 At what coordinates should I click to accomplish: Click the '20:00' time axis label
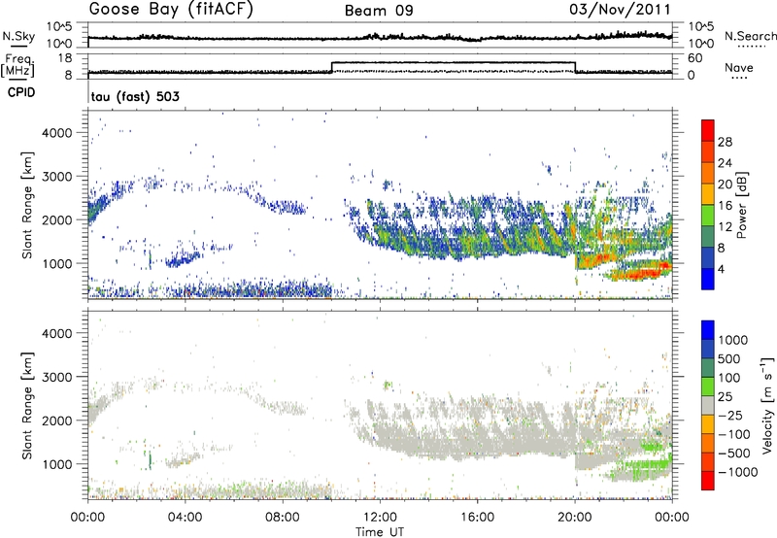coord(574,518)
